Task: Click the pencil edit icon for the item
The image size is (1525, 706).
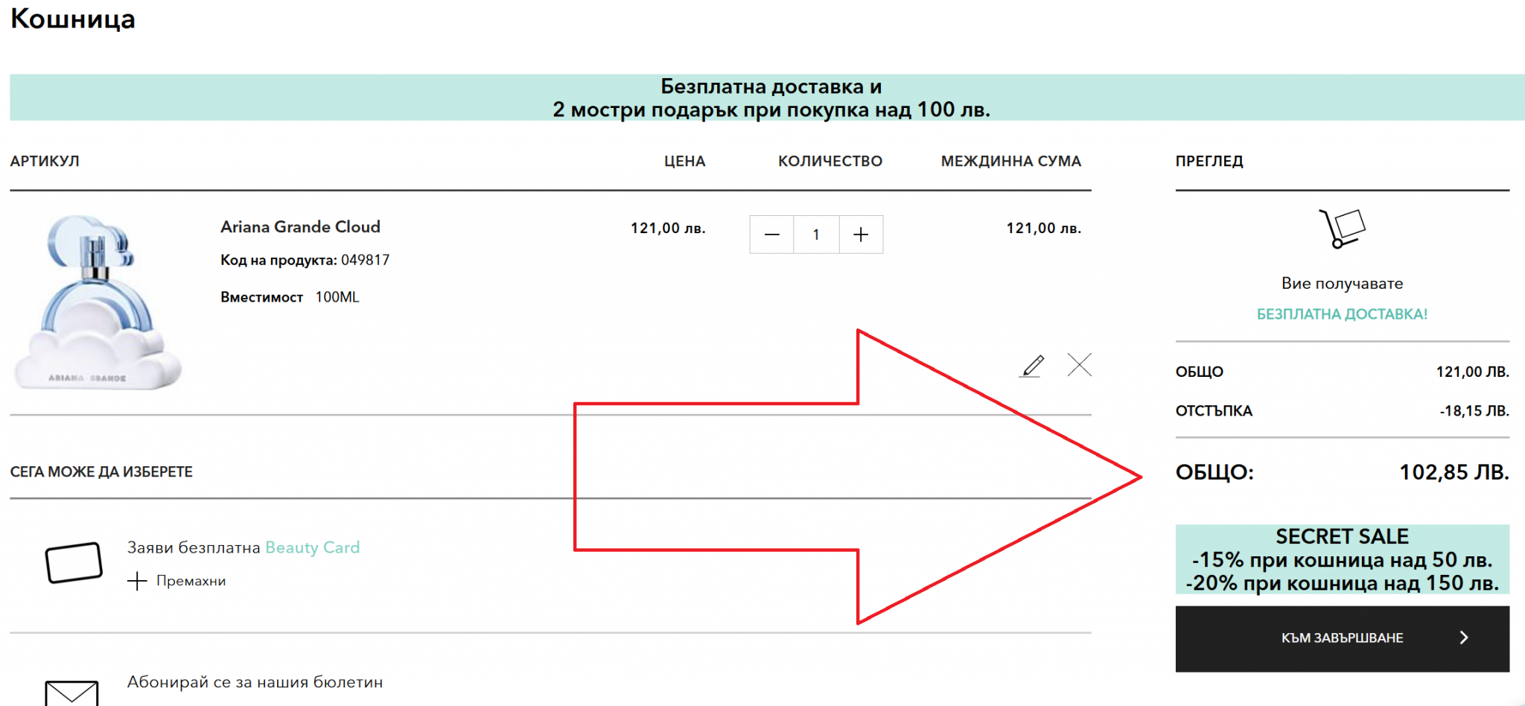Action: (1031, 366)
